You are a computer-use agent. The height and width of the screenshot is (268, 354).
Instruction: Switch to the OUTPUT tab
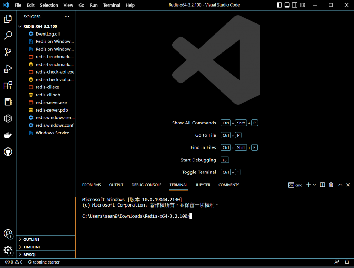coord(116,185)
